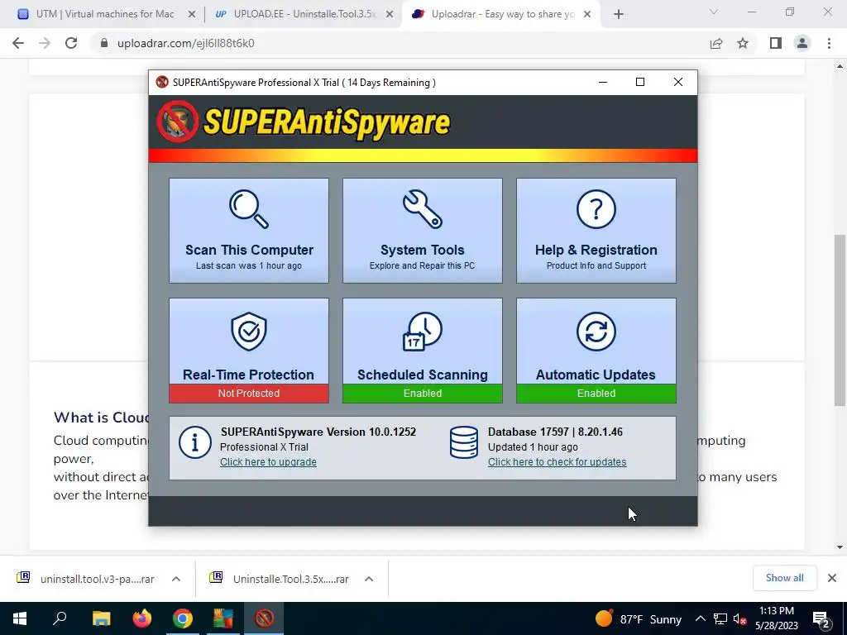Open weather widget 87°F Sunny
The width and height of the screenshot is (847, 635).
pos(639,618)
